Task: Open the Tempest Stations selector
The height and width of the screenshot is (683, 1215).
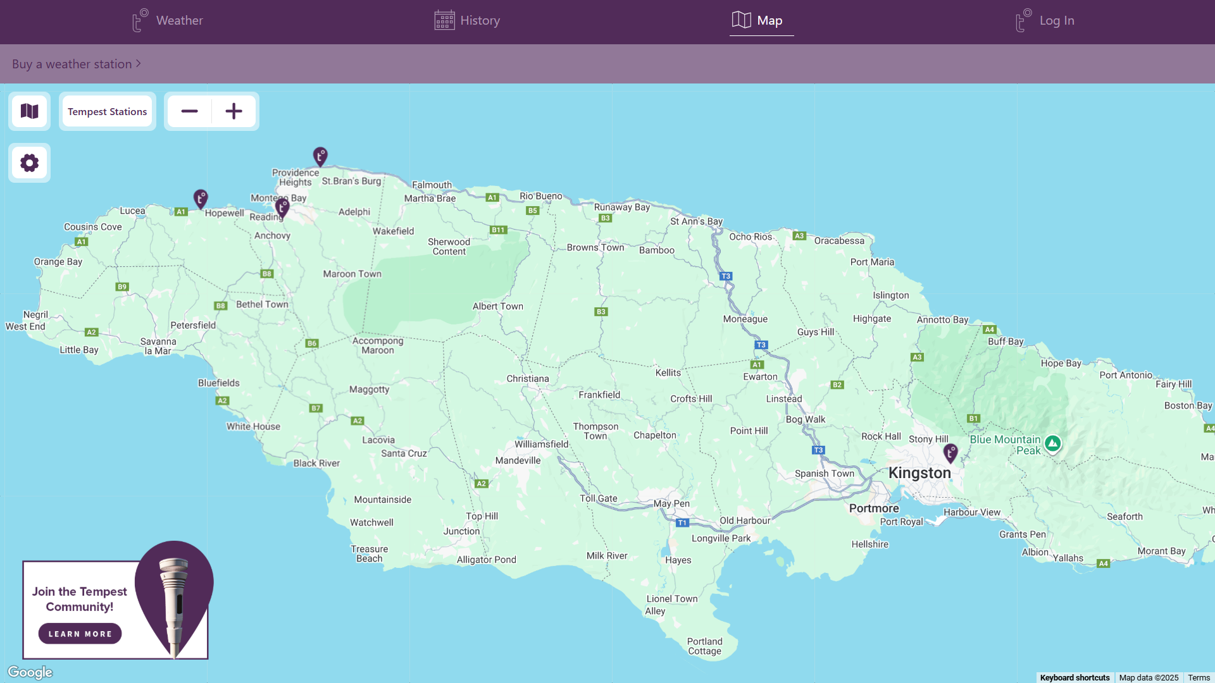Action: 107,111
